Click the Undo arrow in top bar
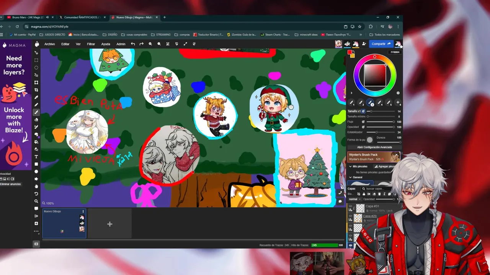Viewport: 490px width, 275px height. tap(133, 44)
